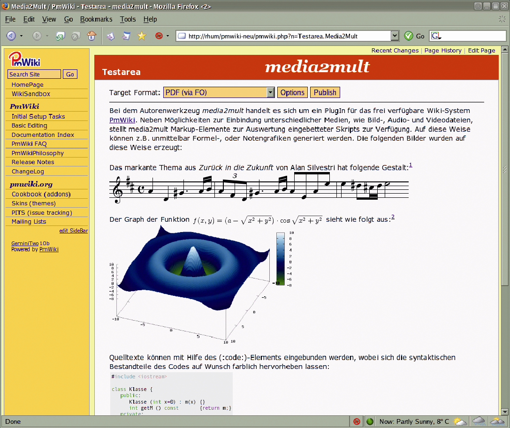Click the Options button

click(292, 93)
